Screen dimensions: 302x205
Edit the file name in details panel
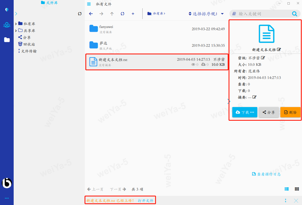[279, 50]
